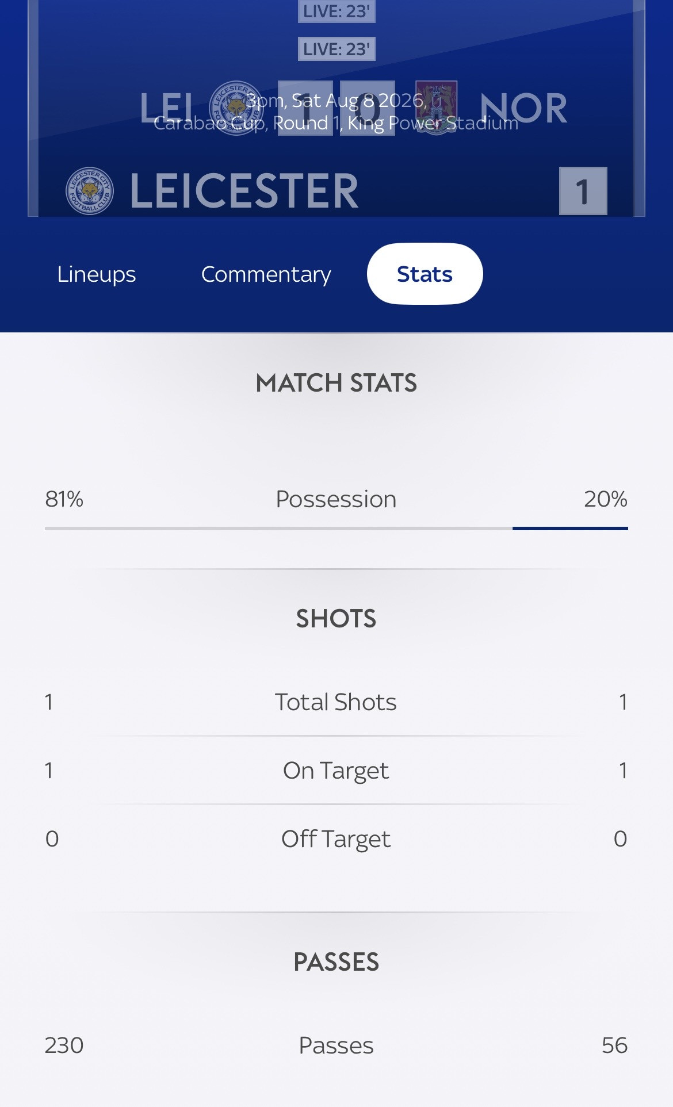This screenshot has height=1107, width=673.
Task: Tap the large Leicester City crest
Action: point(90,191)
